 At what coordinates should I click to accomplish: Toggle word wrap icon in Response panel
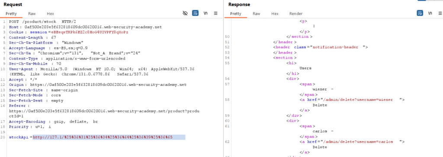tap(420, 13)
